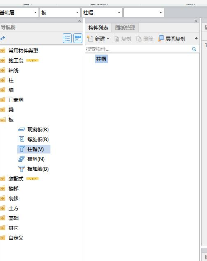Viewport: 207px width, 261px height.
Task: Switch navigation tree to list view icon
Action: pyautogui.click(x=67, y=38)
